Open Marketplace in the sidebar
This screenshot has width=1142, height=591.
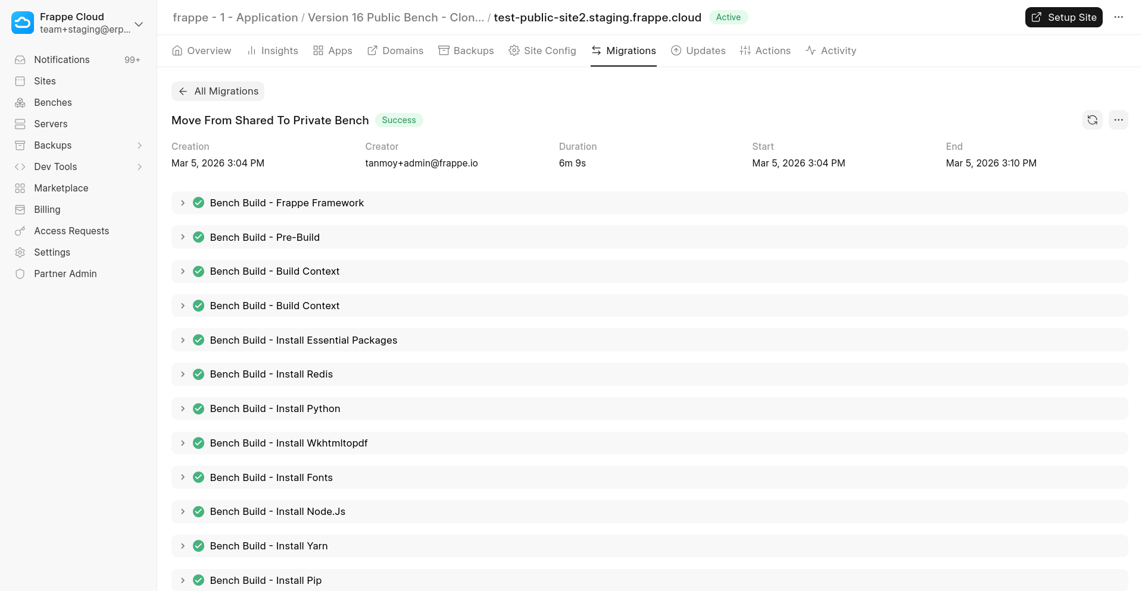tap(61, 188)
